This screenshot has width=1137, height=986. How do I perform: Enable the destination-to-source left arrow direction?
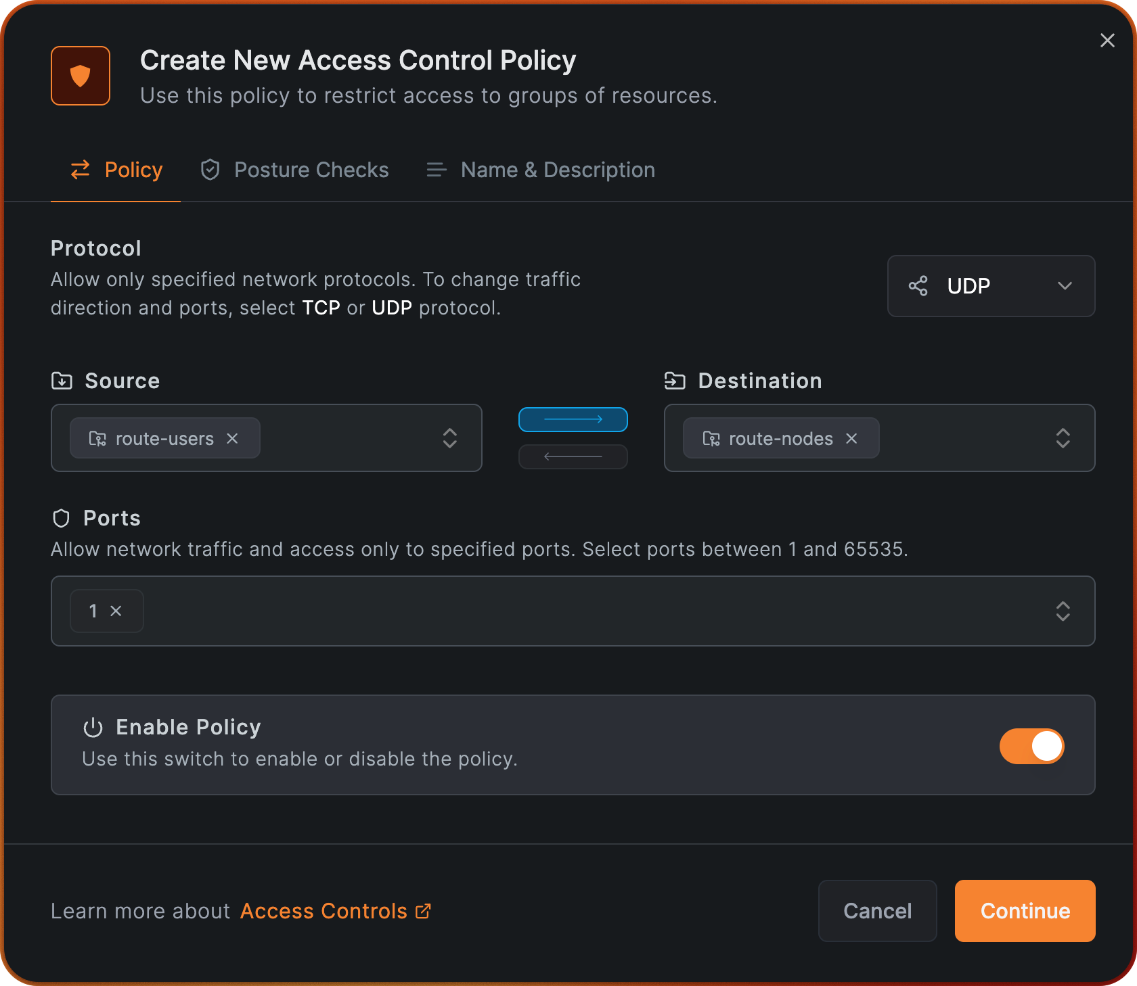coord(573,456)
